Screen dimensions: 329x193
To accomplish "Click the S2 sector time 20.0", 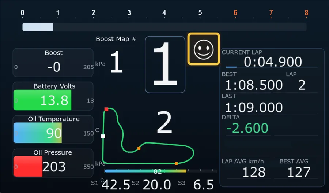I will pyautogui.click(x=157, y=185).
